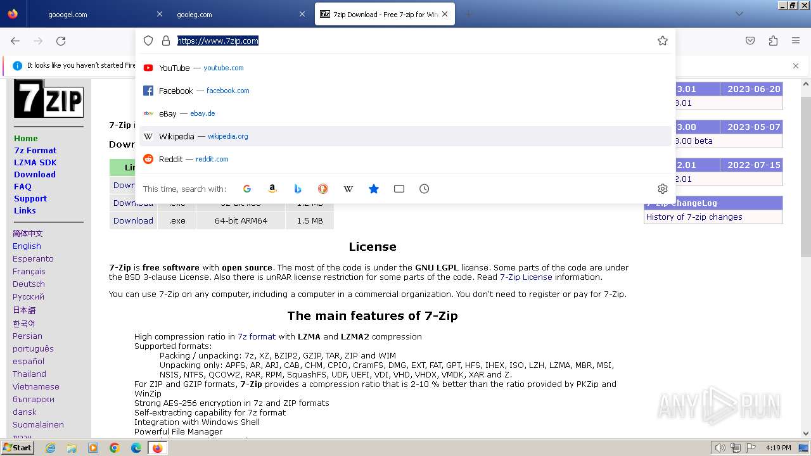Open History of 7-zip changes link
Image resolution: width=811 pixels, height=456 pixels.
pyautogui.click(x=694, y=217)
